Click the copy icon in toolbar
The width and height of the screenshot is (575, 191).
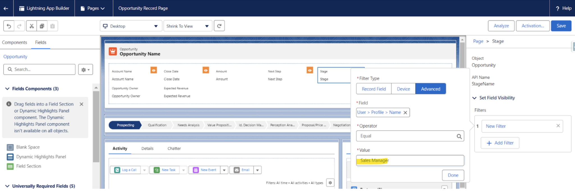pyautogui.click(x=42, y=26)
